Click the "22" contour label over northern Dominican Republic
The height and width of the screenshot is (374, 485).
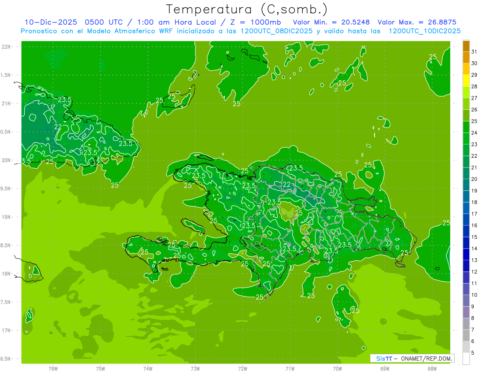[287, 184]
